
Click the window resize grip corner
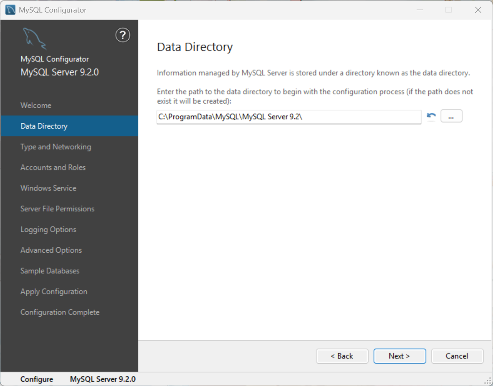[488, 381]
